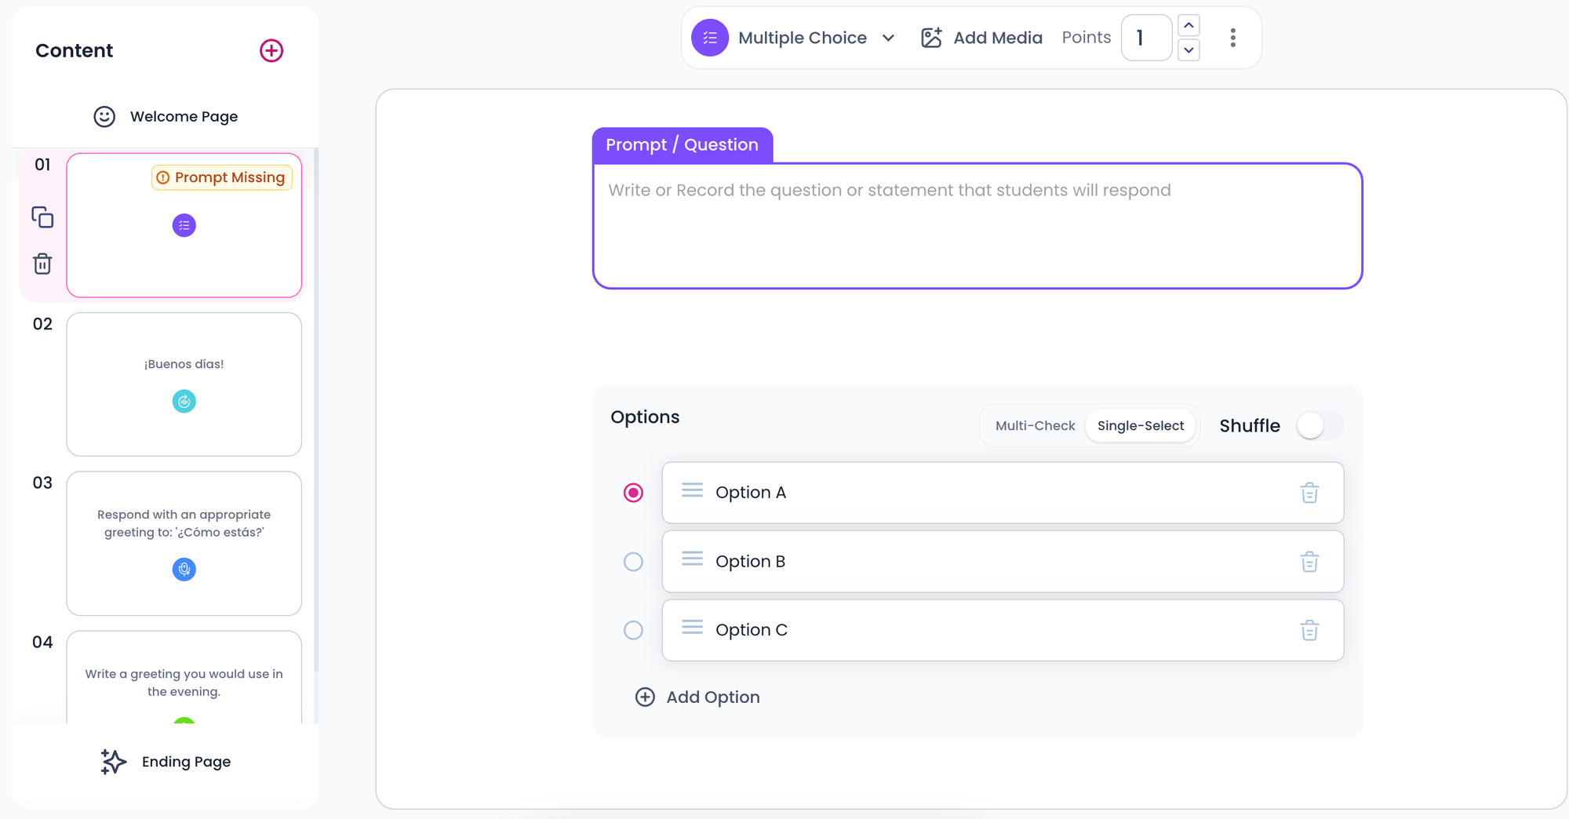This screenshot has height=819, width=1569.
Task: Click the Prompt Missing warning badge
Action: (222, 177)
